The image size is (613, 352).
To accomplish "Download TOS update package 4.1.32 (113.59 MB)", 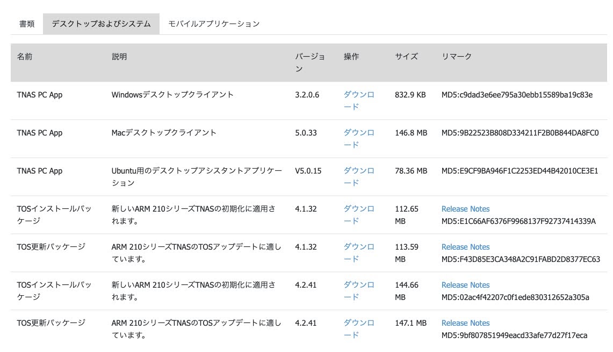I will (x=359, y=252).
